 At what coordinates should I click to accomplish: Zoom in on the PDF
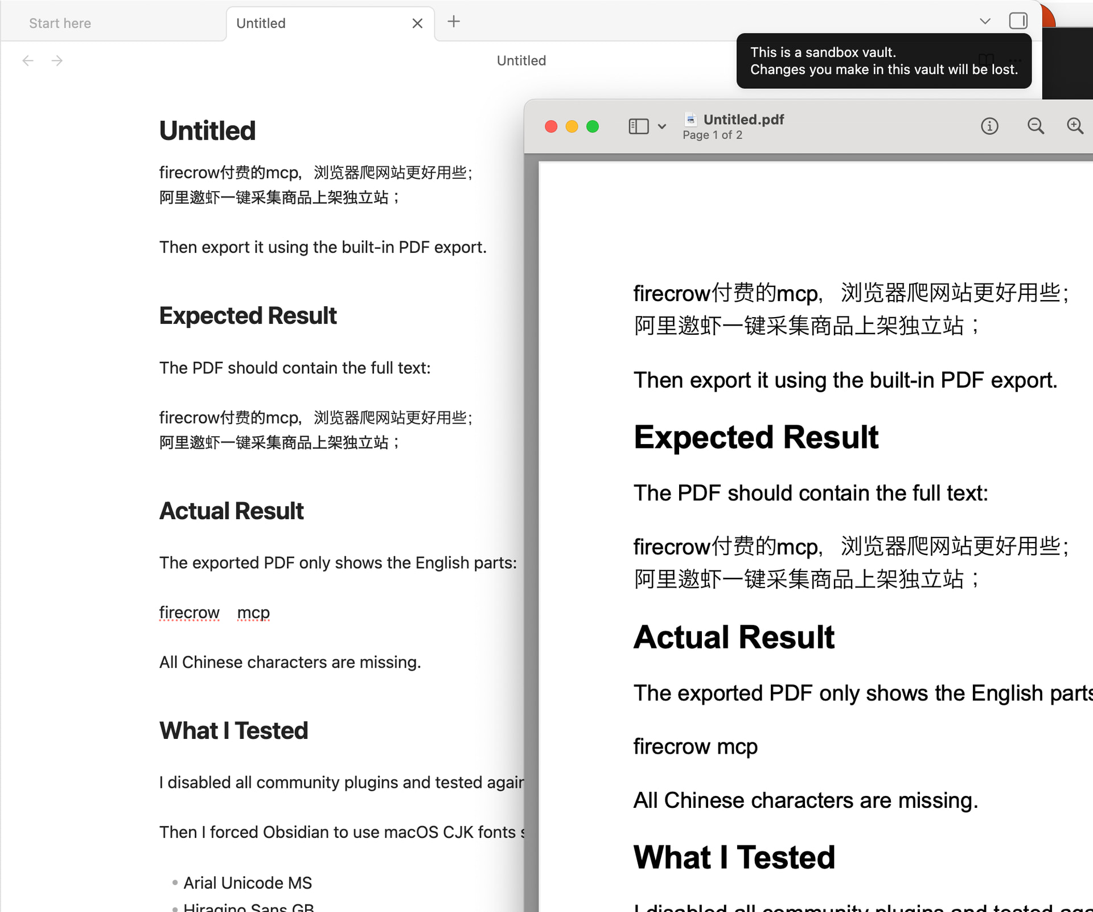[x=1075, y=126]
